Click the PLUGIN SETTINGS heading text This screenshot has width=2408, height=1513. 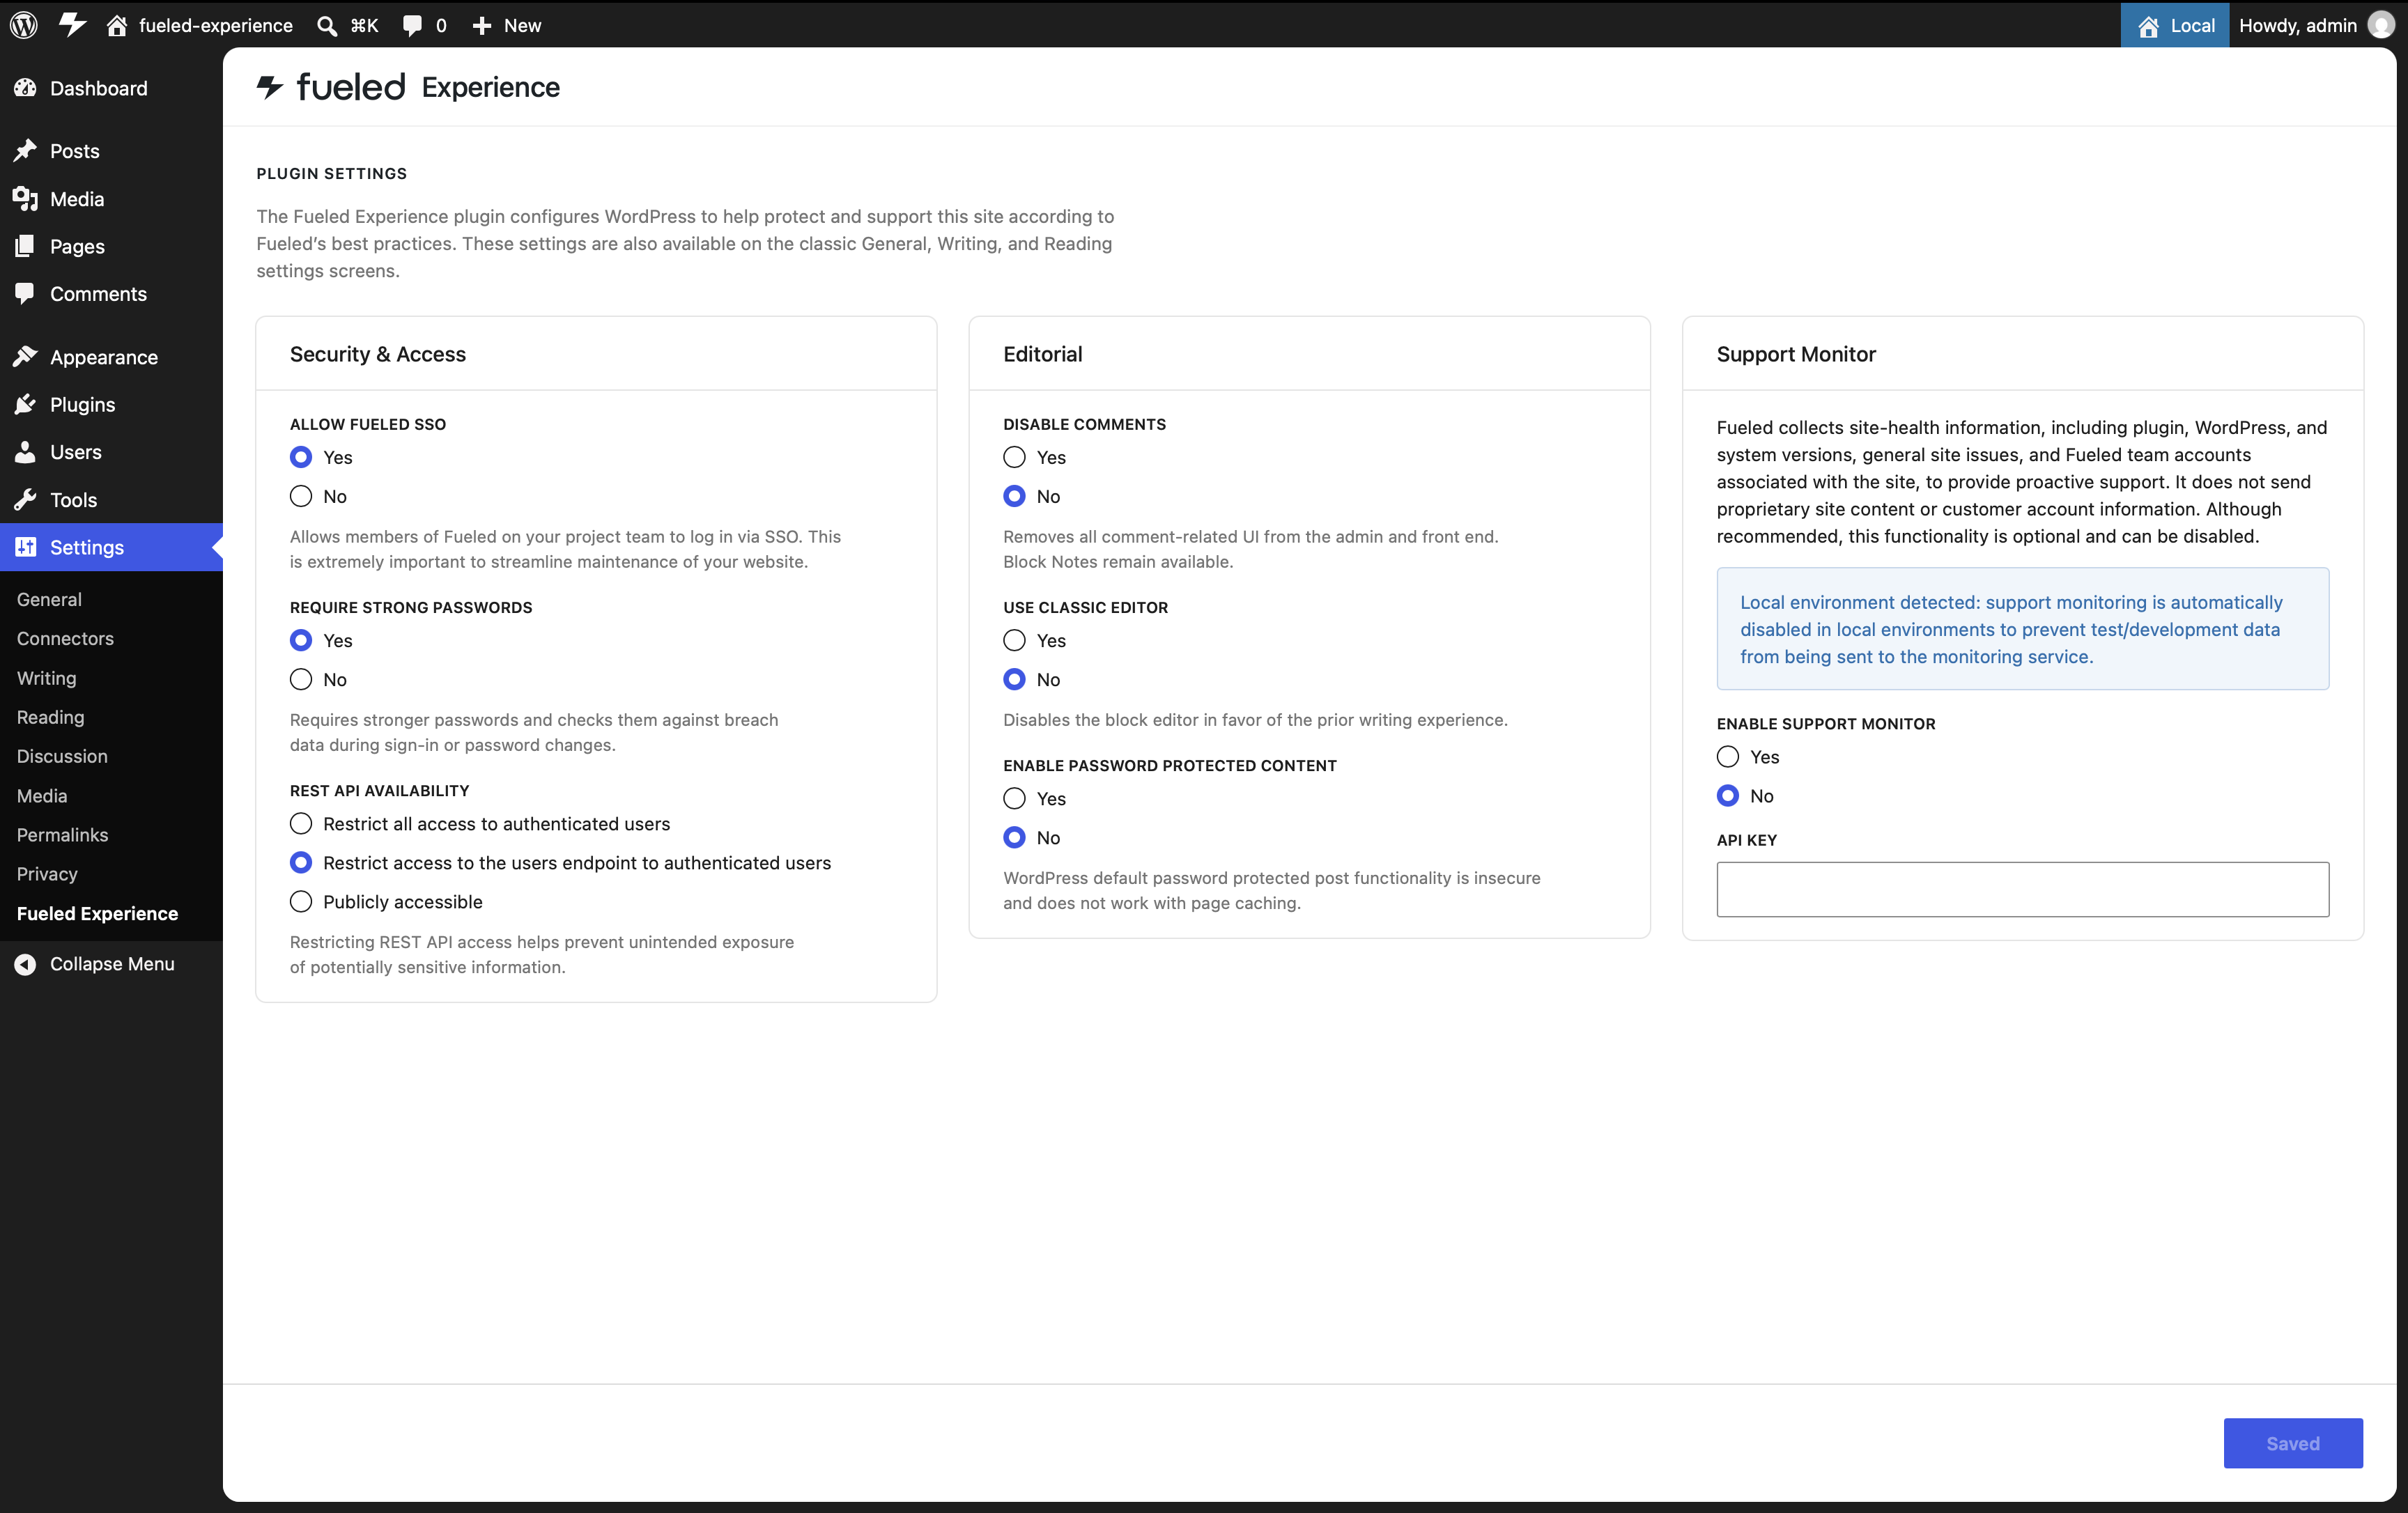(332, 173)
